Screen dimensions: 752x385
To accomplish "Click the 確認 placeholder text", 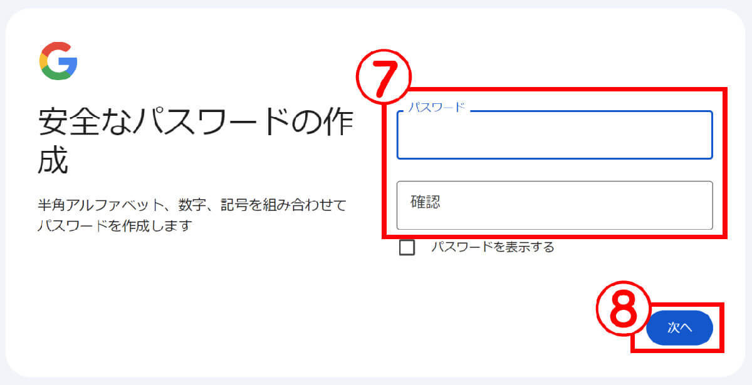I will (426, 202).
